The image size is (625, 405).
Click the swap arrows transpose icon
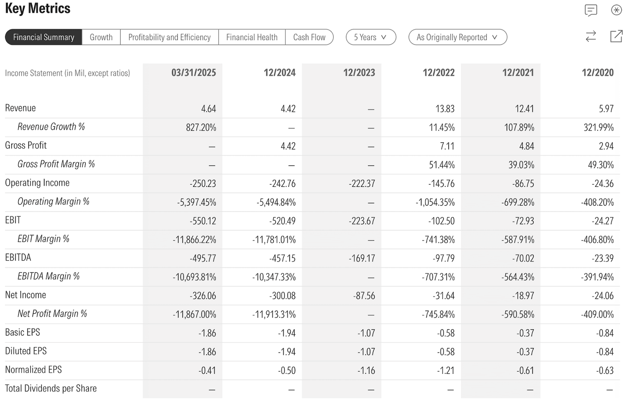(591, 36)
